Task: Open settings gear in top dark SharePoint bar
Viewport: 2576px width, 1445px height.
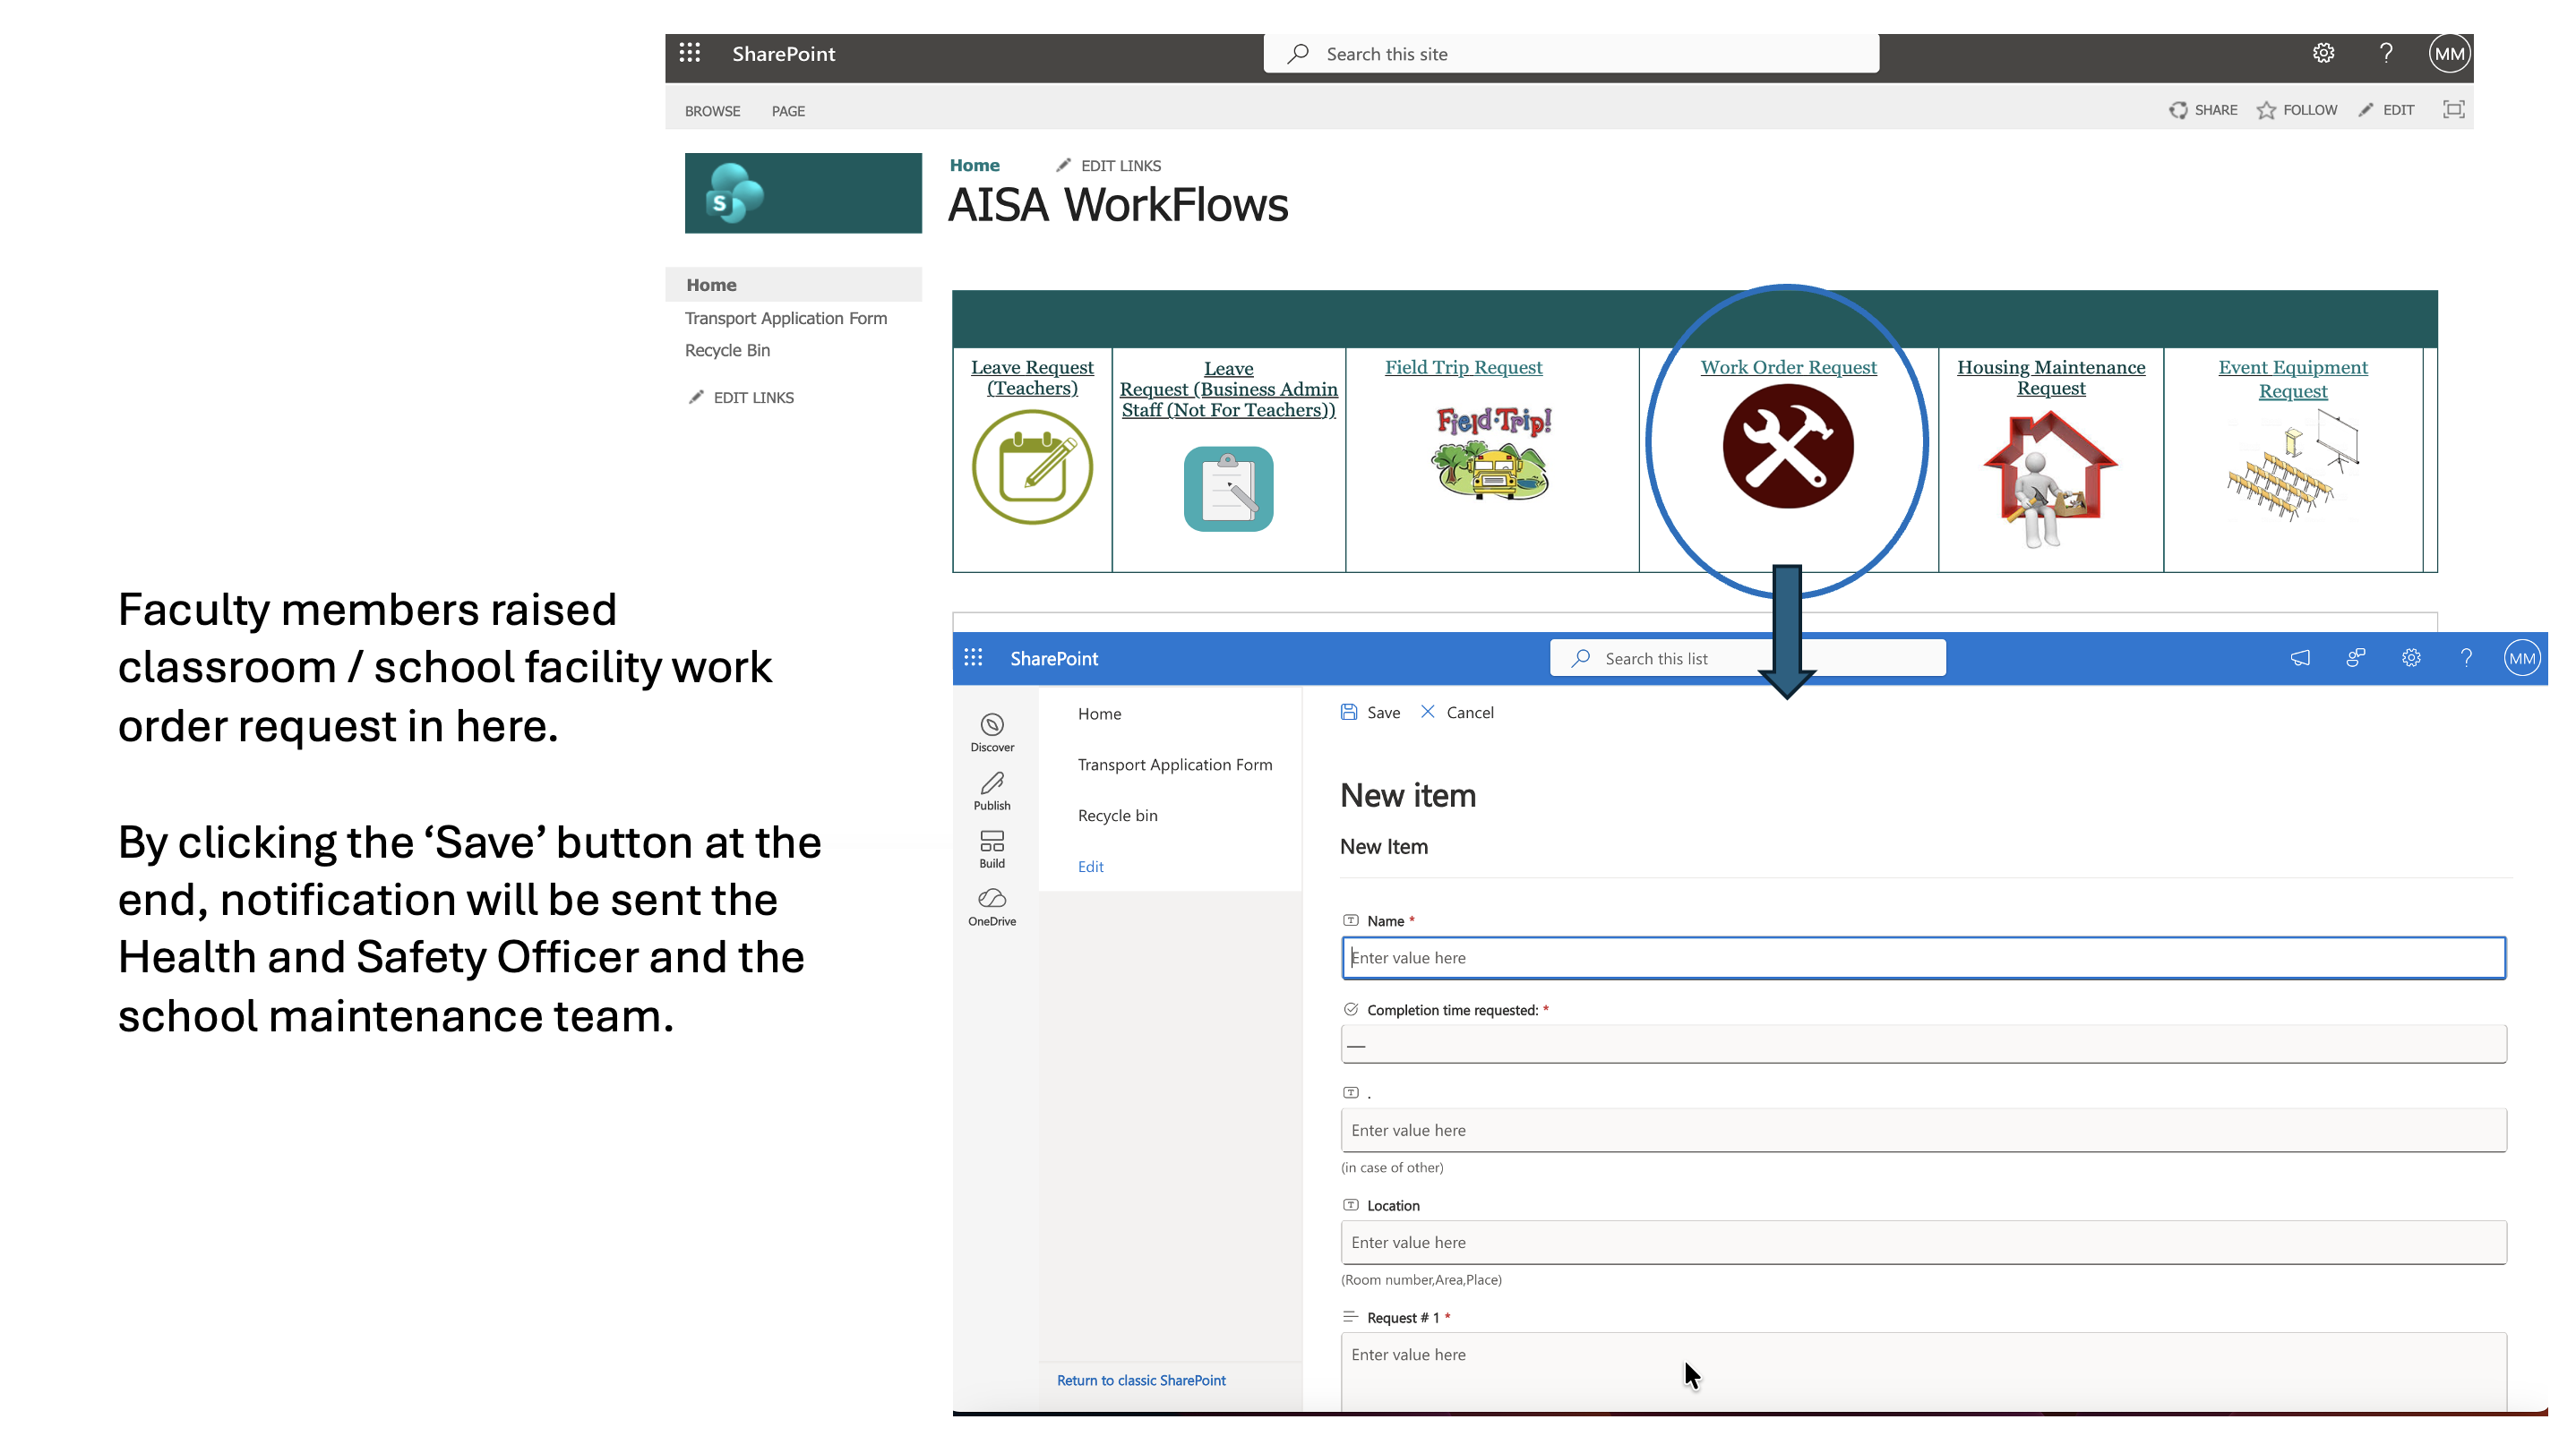Action: point(2323,54)
